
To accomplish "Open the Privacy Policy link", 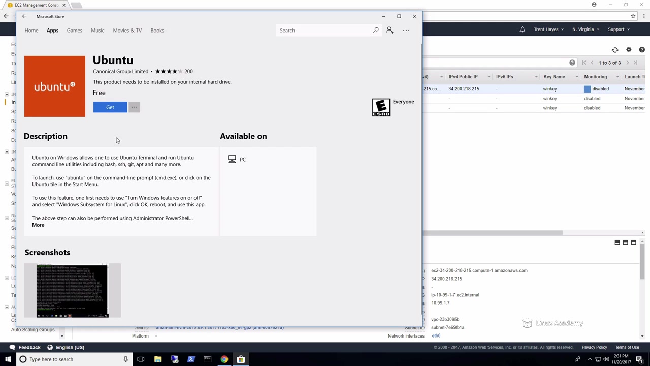I will pyautogui.click(x=594, y=347).
